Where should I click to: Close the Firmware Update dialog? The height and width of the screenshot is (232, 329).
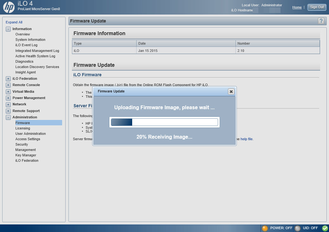coord(231,91)
